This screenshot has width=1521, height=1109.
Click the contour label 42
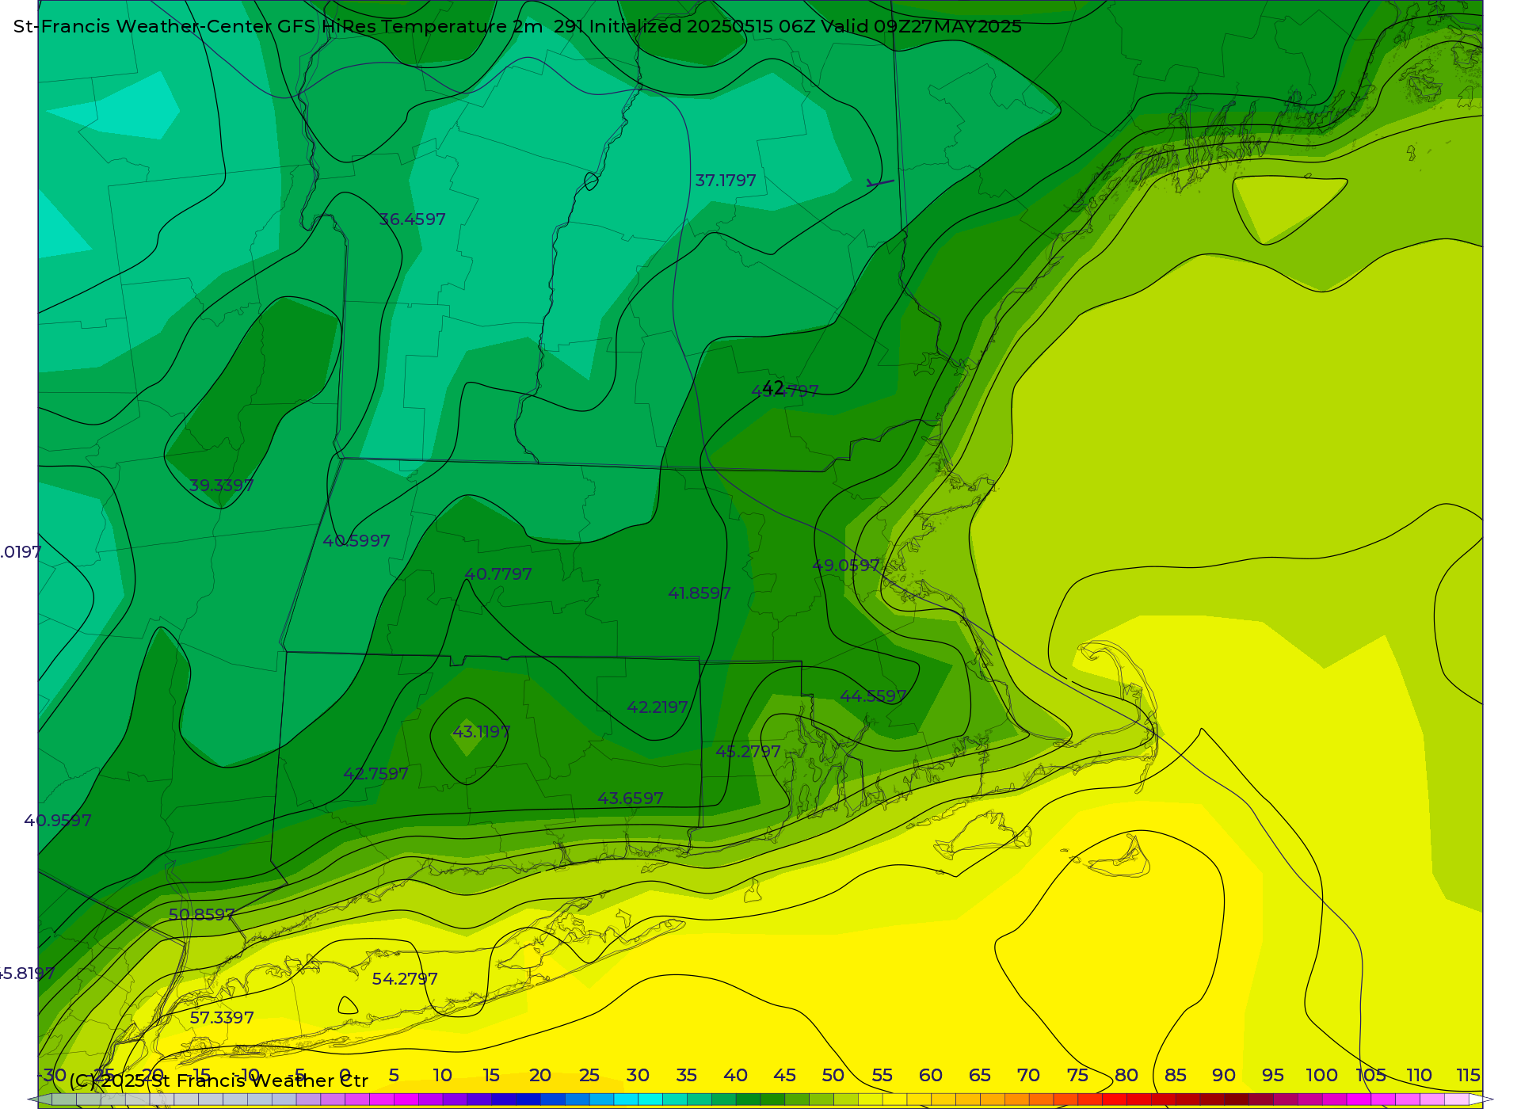click(x=773, y=388)
